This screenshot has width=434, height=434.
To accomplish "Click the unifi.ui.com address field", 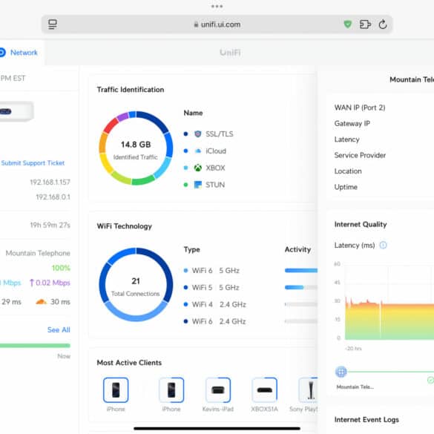I will pos(217,24).
